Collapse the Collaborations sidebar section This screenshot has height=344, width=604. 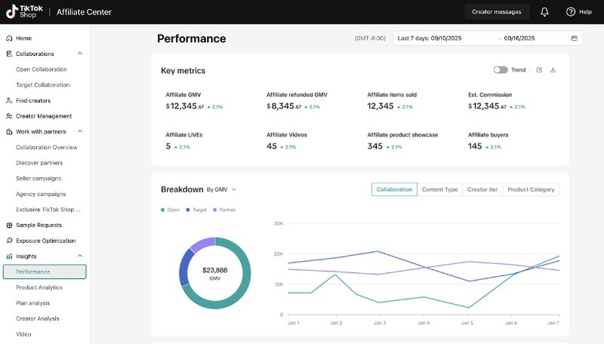(x=80, y=54)
